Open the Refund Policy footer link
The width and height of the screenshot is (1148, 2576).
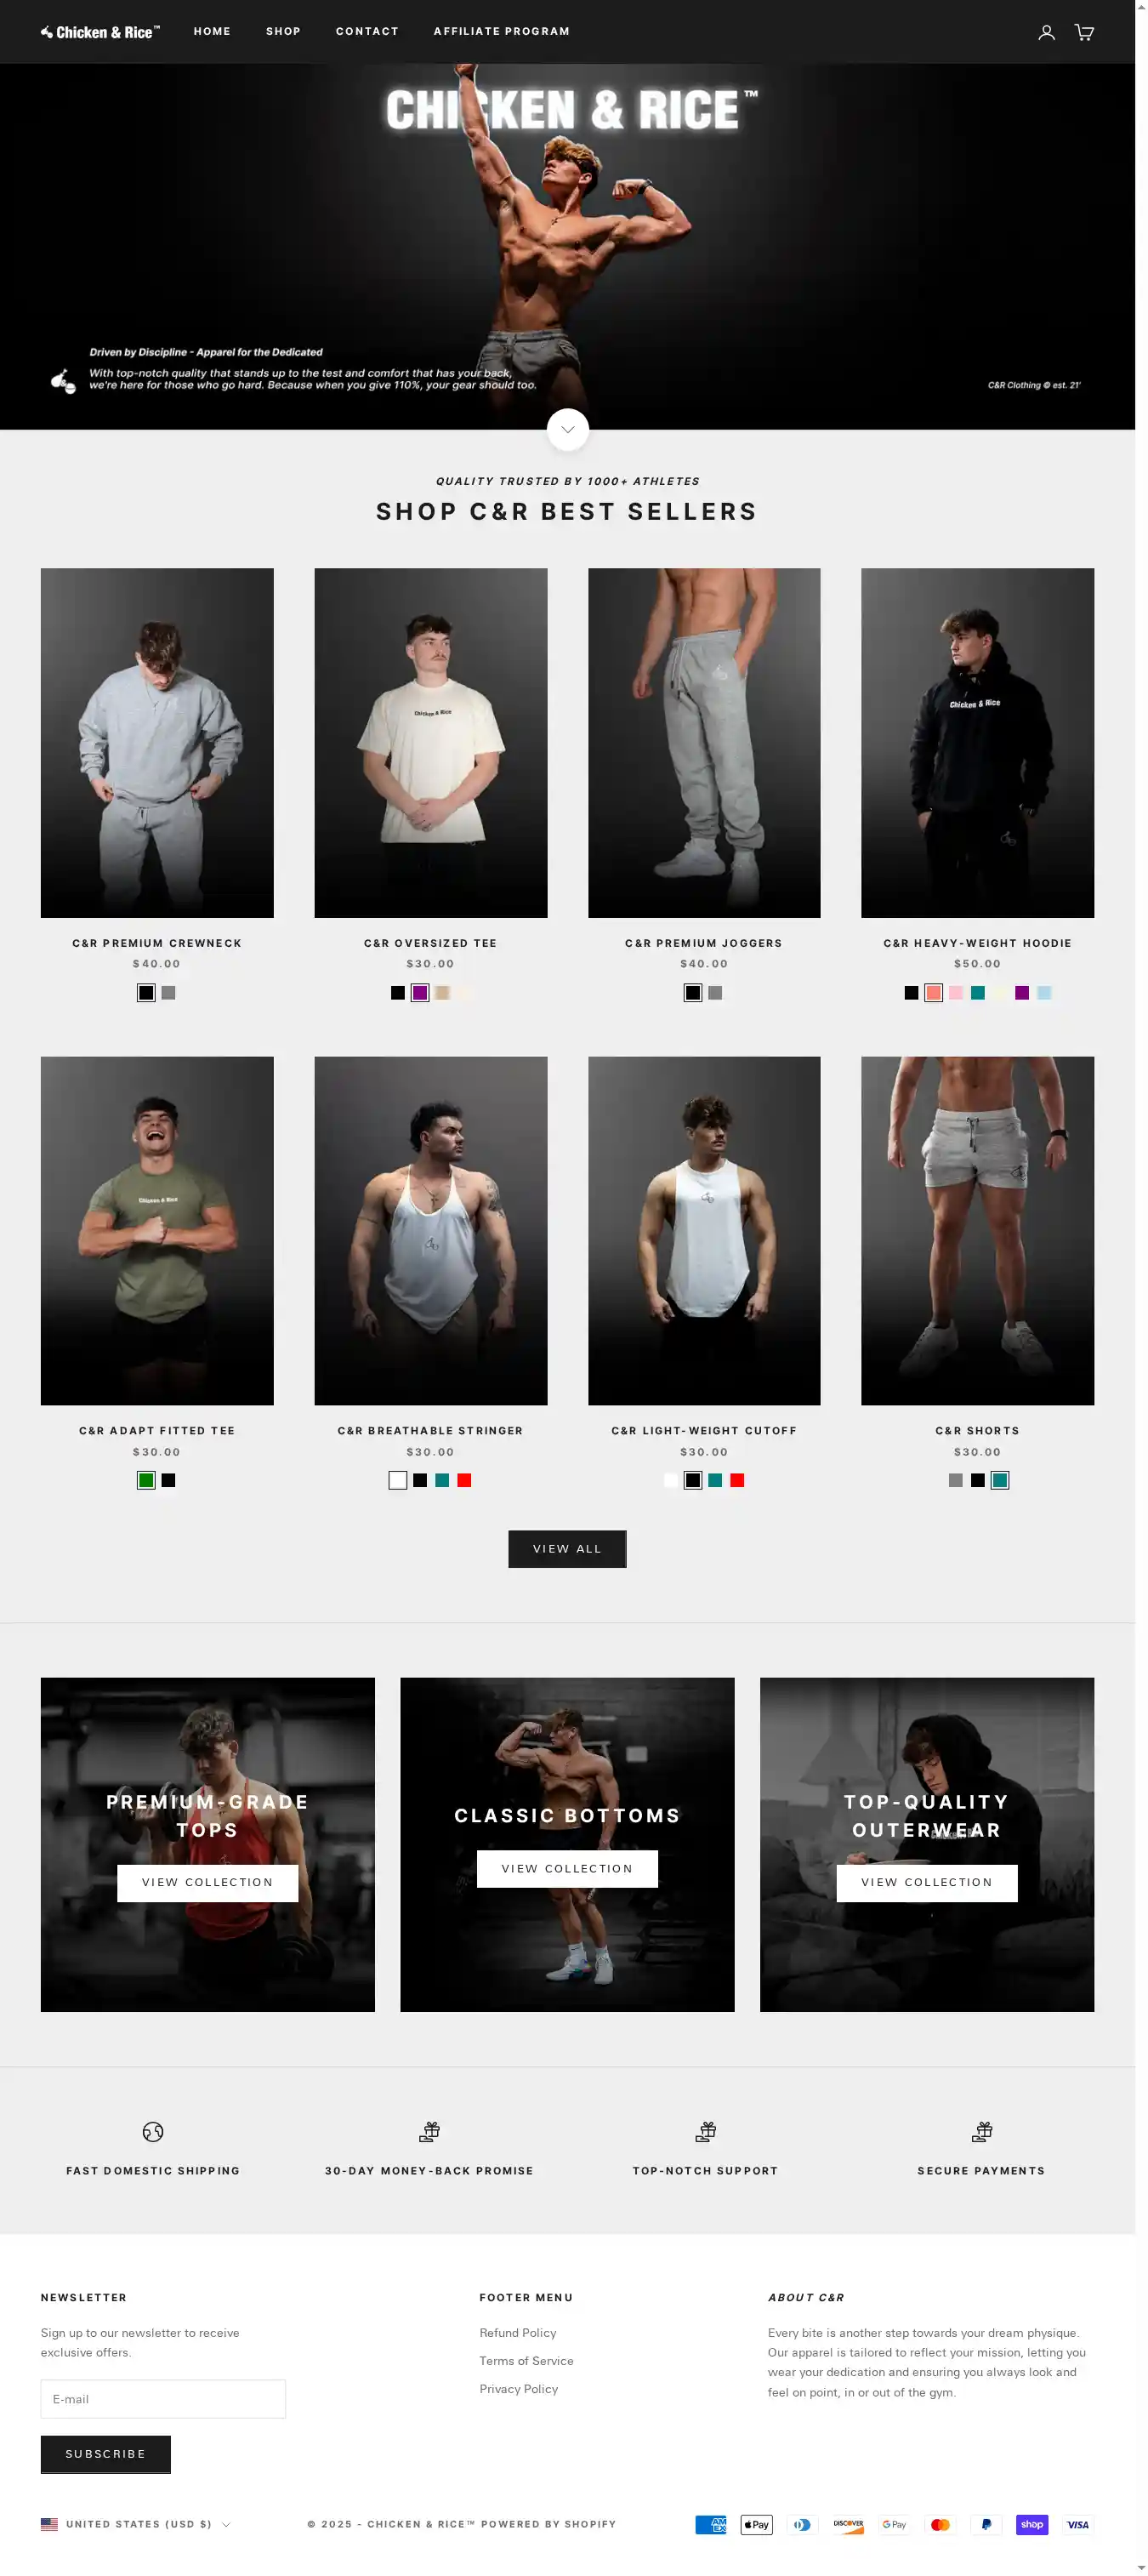(518, 2333)
